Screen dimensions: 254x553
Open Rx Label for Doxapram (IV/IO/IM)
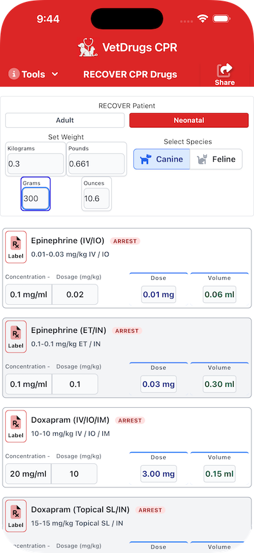click(x=16, y=426)
